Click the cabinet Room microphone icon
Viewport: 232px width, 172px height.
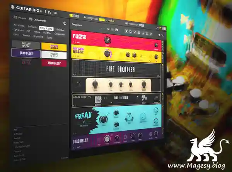tap(144, 98)
